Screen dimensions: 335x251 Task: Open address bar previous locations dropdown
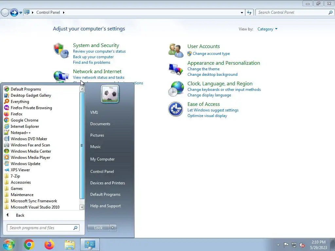(x=242, y=13)
